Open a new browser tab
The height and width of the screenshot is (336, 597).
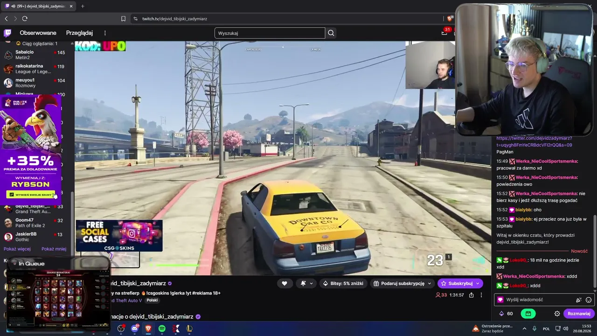click(83, 6)
